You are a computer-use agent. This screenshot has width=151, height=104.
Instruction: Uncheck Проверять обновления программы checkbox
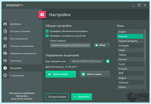pos(47,31)
